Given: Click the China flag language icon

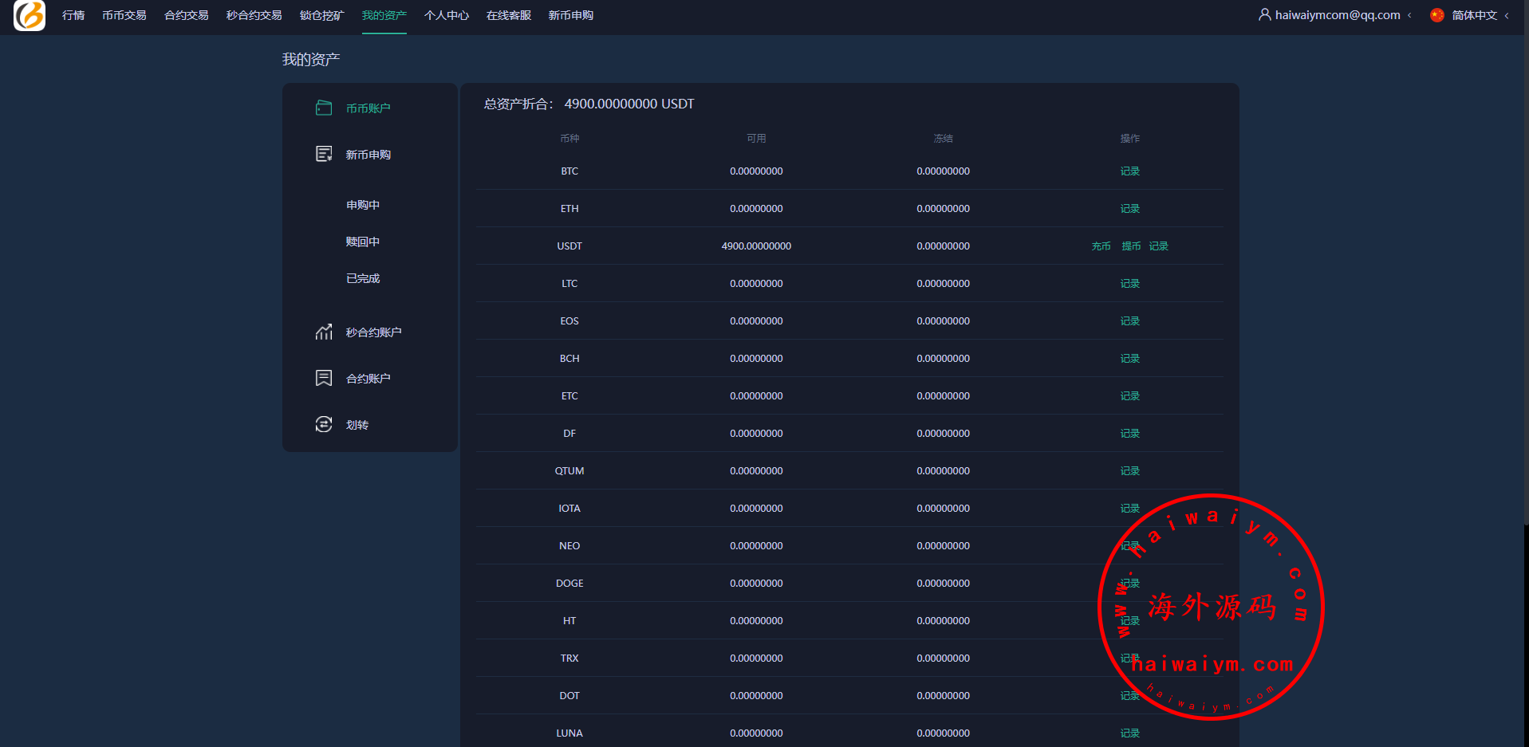Looking at the screenshot, I should pos(1437,15).
